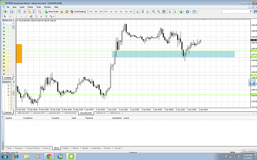Switch the chart to M1 timeframe
The image size is (257, 160).
(x=91, y=11)
